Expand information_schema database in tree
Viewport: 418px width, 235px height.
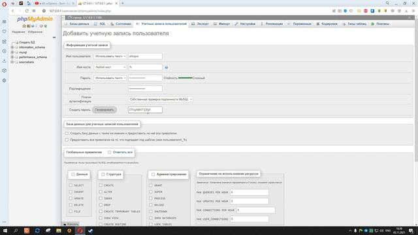(x=12, y=48)
